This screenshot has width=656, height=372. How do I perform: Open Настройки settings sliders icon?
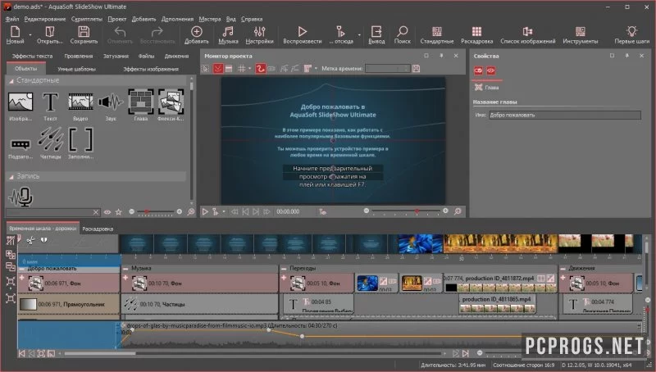pyautogui.click(x=259, y=32)
